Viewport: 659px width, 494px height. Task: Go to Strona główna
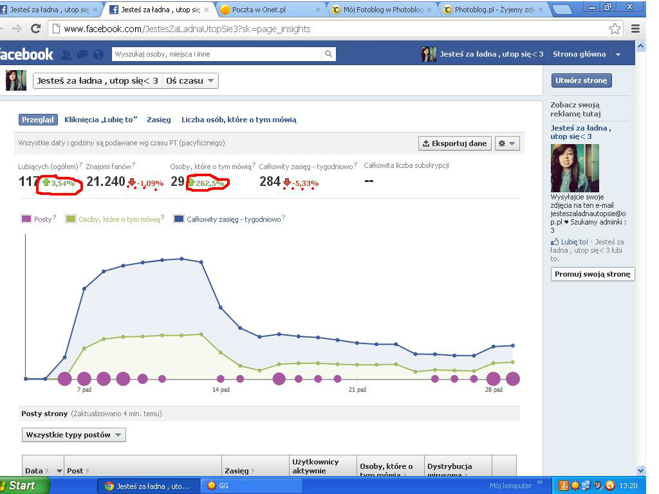click(x=579, y=54)
